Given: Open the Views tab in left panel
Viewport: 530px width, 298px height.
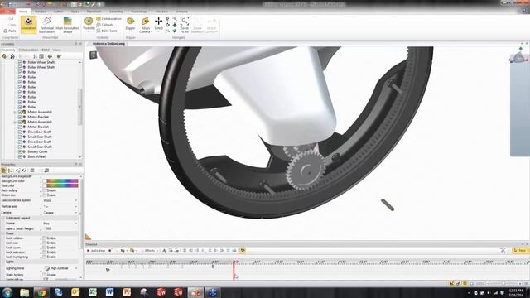Looking at the screenshot, I should pos(57,50).
